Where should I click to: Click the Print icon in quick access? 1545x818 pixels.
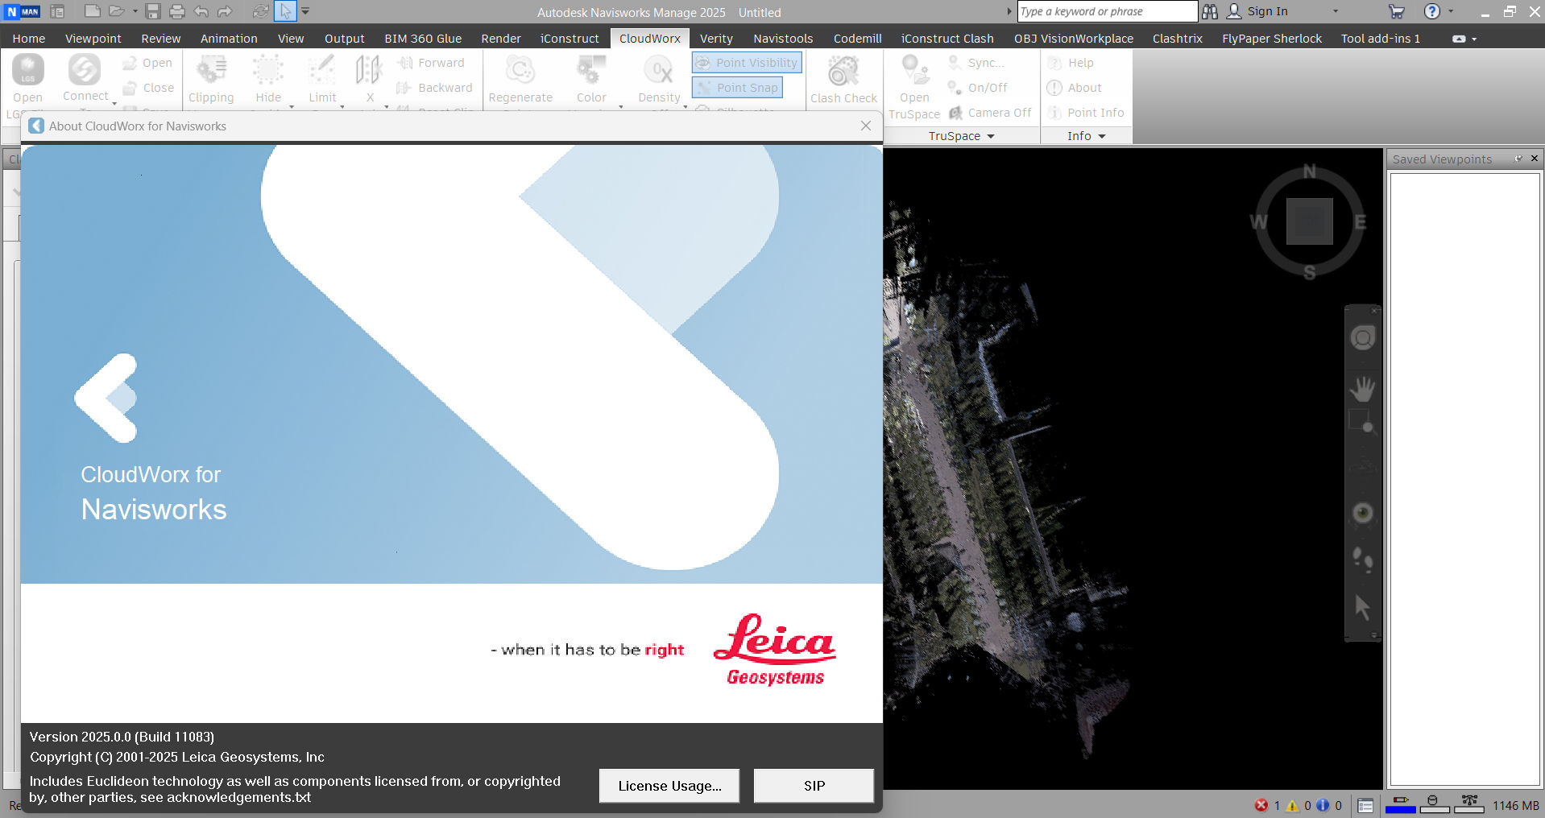[177, 11]
